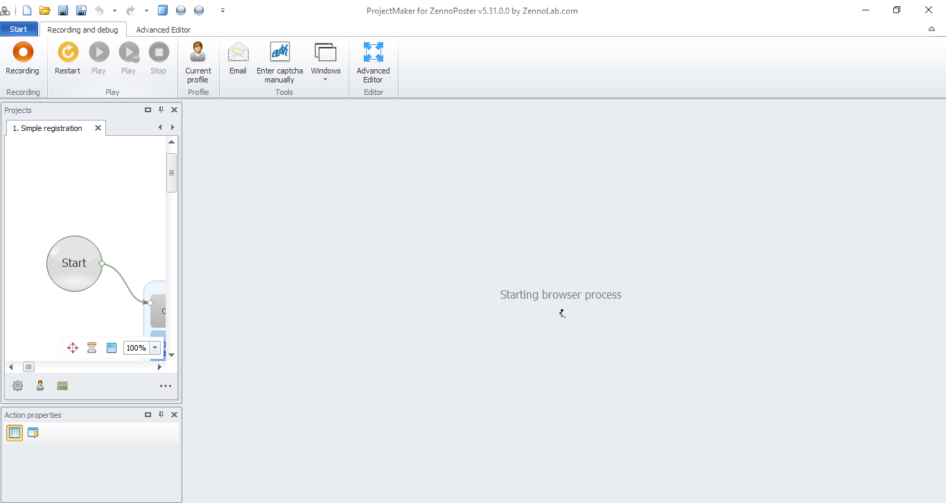The image size is (946, 503).
Task: Select the window lightning events icon
Action: [x=33, y=433]
